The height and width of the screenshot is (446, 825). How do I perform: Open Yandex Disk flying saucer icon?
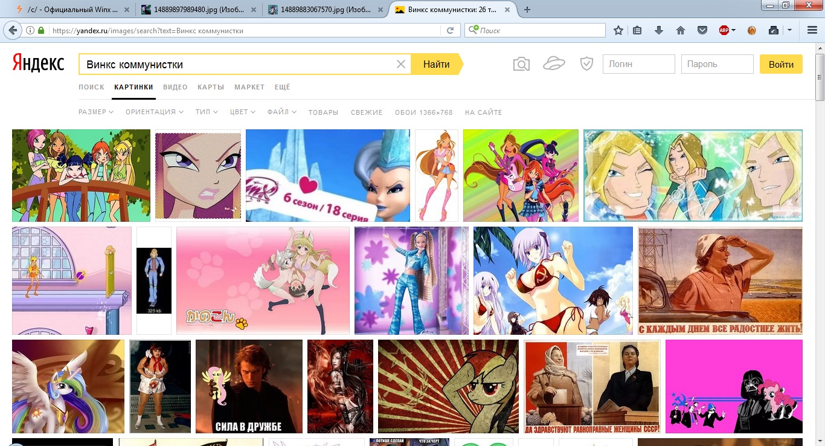(x=554, y=63)
